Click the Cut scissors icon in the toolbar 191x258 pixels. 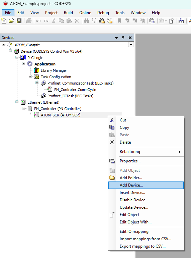click(x=54, y=21)
